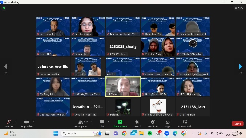Unmute the microphone
This screenshot has height=138, width=246.
tap(9, 124)
